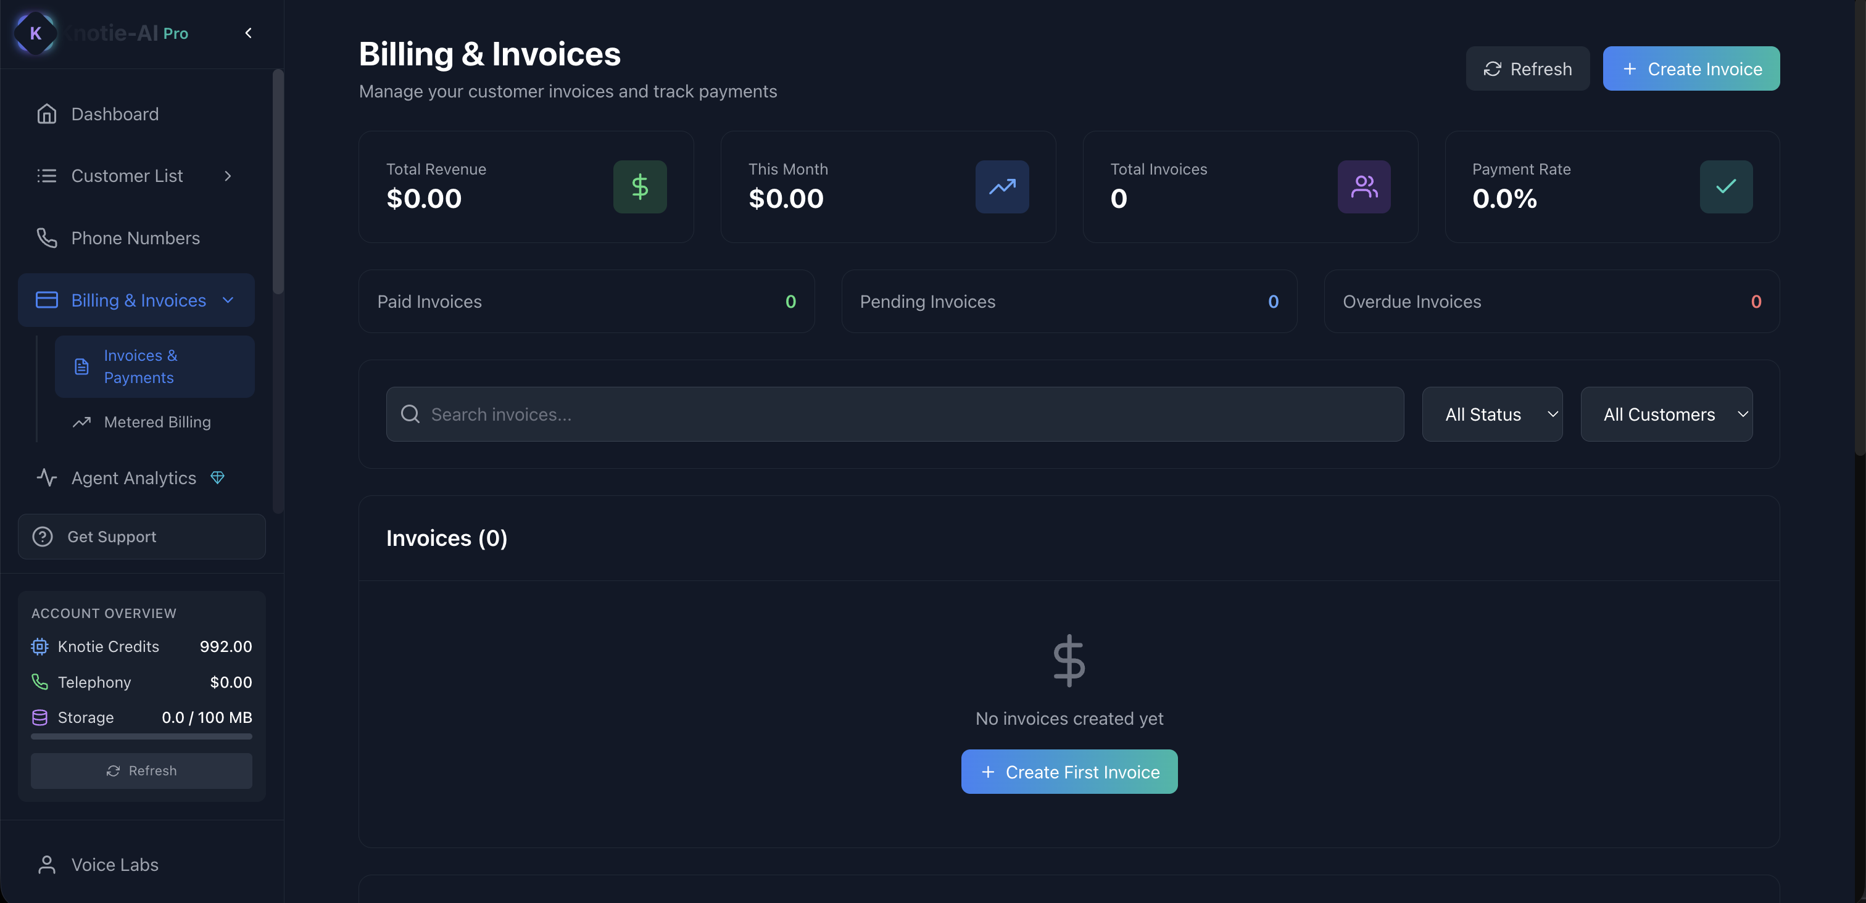Go to Phone Numbers page
This screenshot has width=1866, height=903.
[136, 238]
